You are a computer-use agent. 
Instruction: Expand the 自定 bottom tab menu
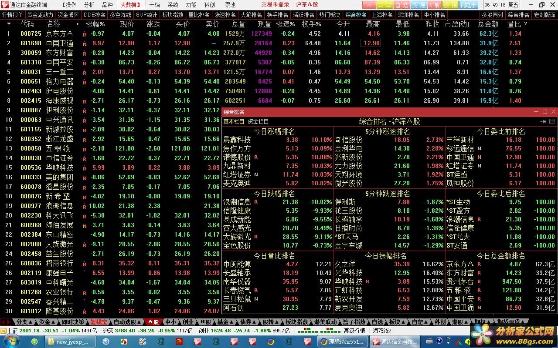tap(419, 322)
